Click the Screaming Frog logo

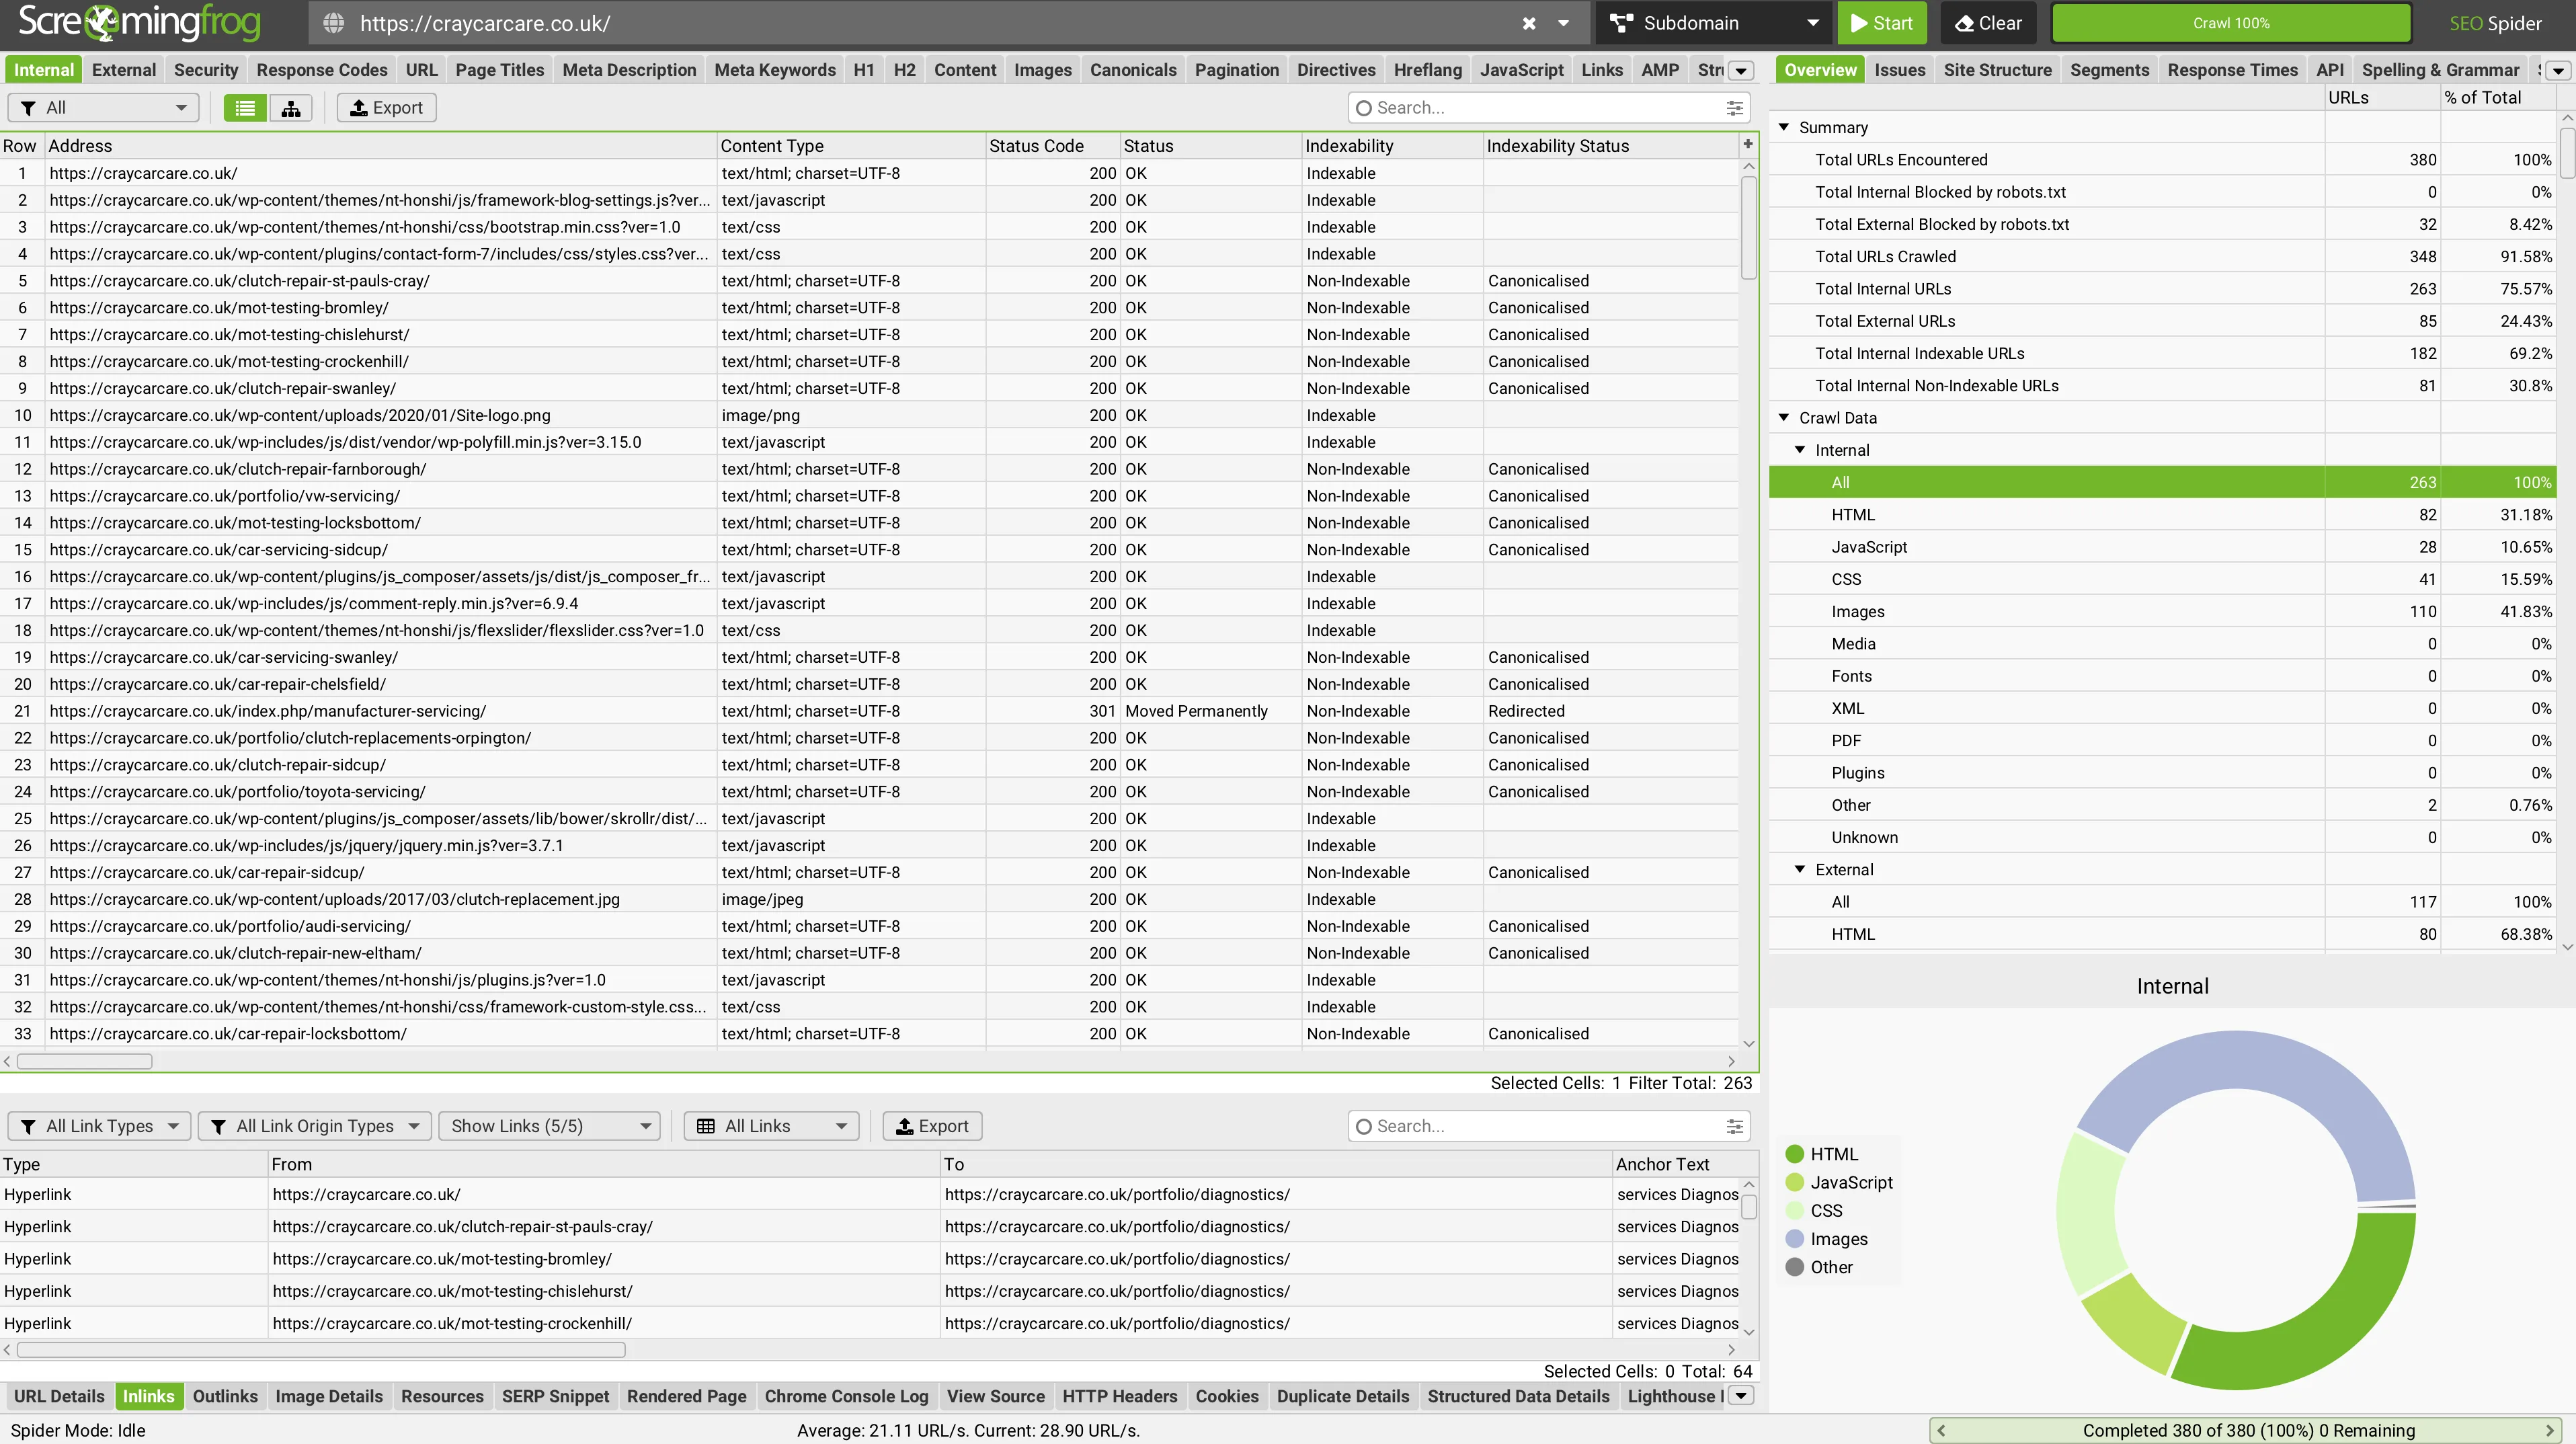tap(139, 22)
